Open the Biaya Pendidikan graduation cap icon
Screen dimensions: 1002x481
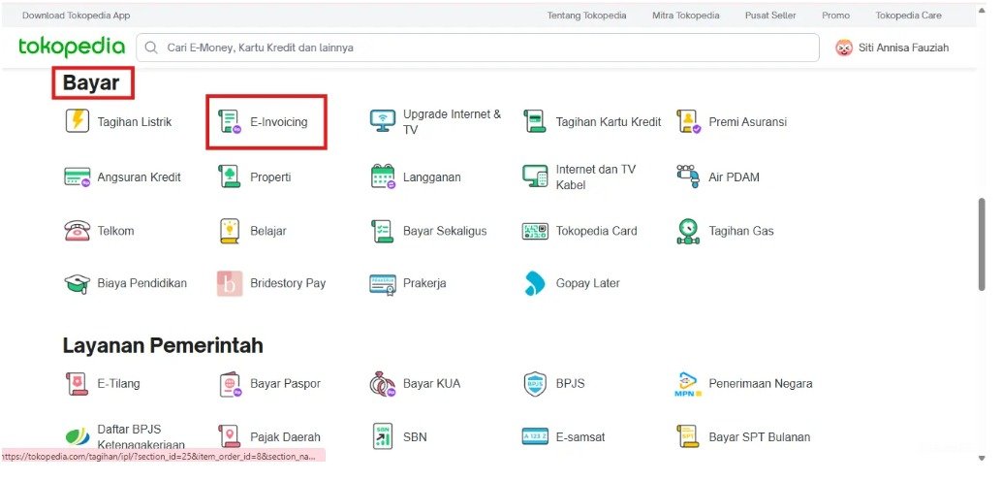[78, 283]
